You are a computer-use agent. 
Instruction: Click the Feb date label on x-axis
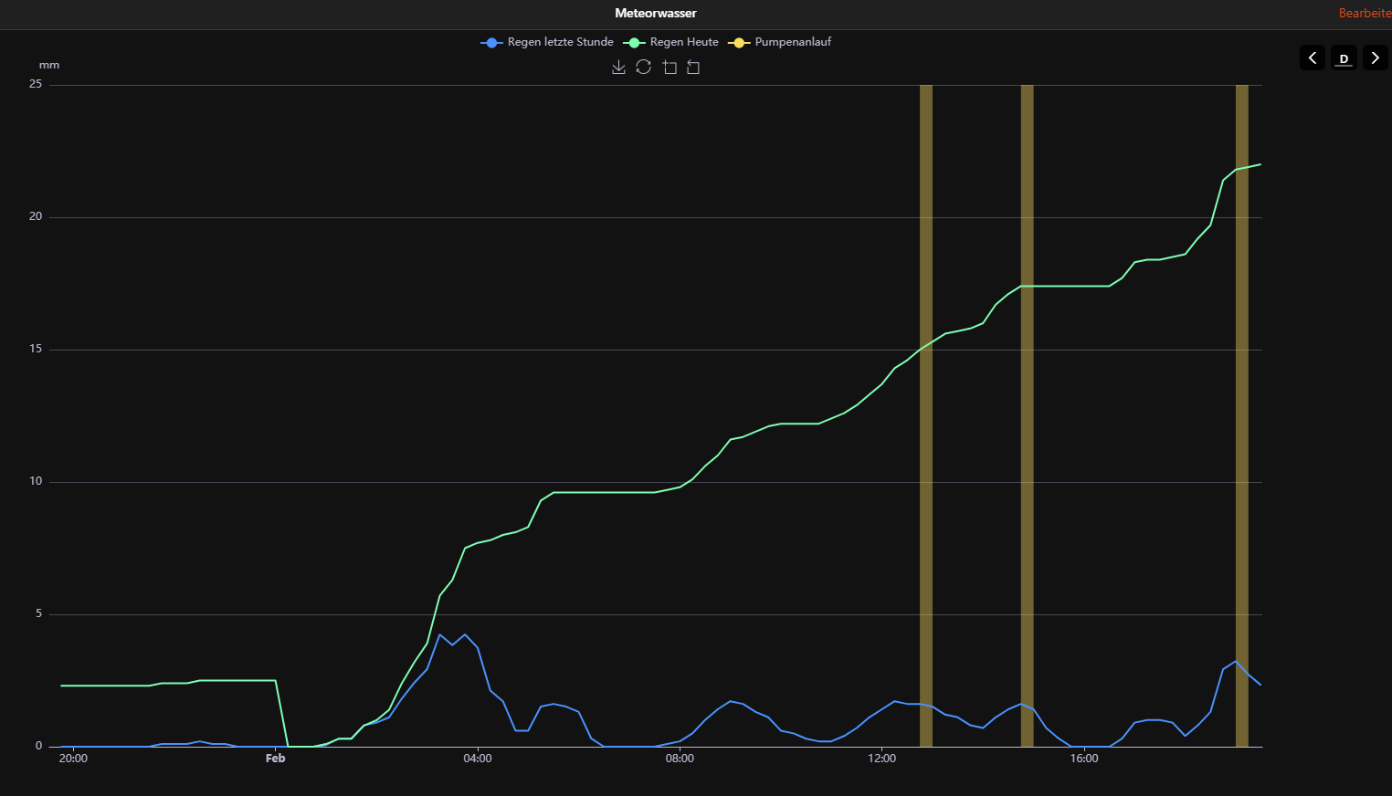click(275, 759)
